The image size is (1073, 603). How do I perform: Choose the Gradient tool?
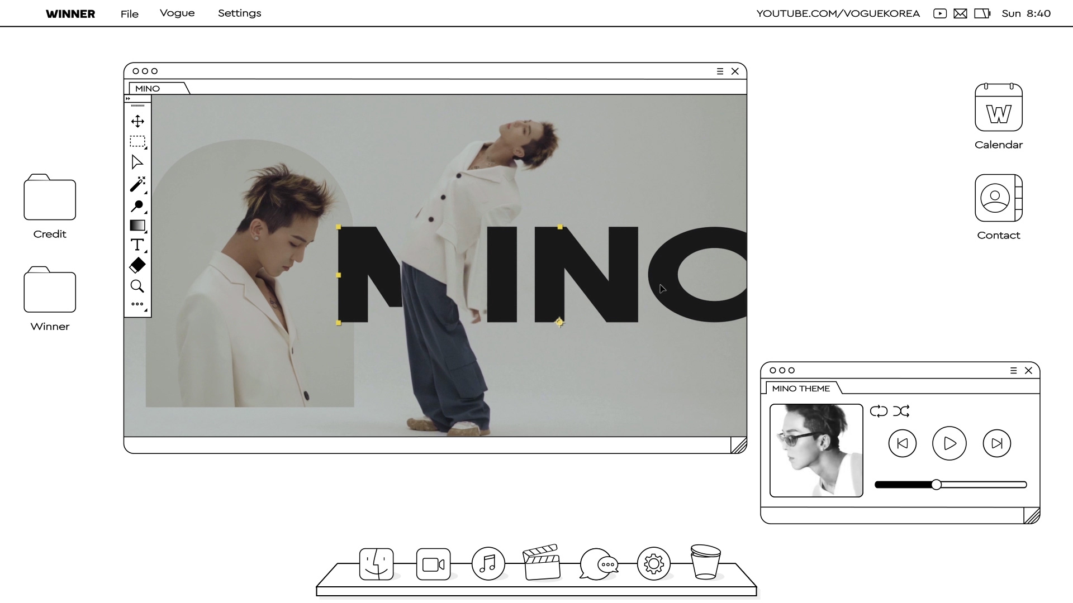click(137, 226)
